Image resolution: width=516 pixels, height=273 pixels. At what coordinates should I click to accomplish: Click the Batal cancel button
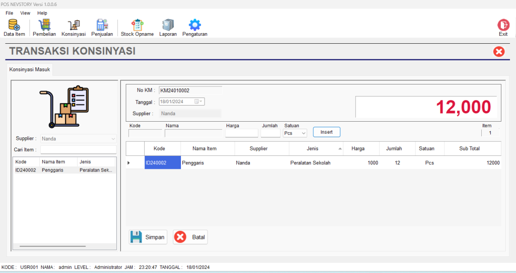(x=190, y=237)
